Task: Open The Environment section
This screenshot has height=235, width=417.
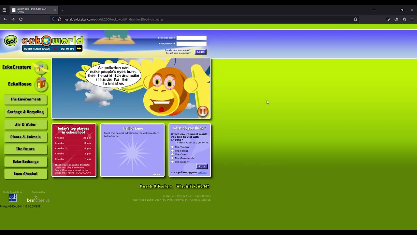Action: click(26, 99)
